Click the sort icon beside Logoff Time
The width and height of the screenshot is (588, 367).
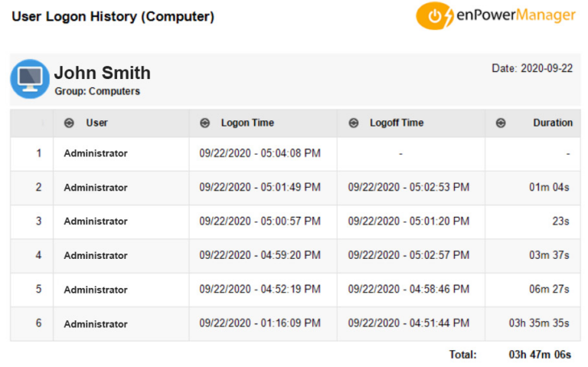click(354, 123)
